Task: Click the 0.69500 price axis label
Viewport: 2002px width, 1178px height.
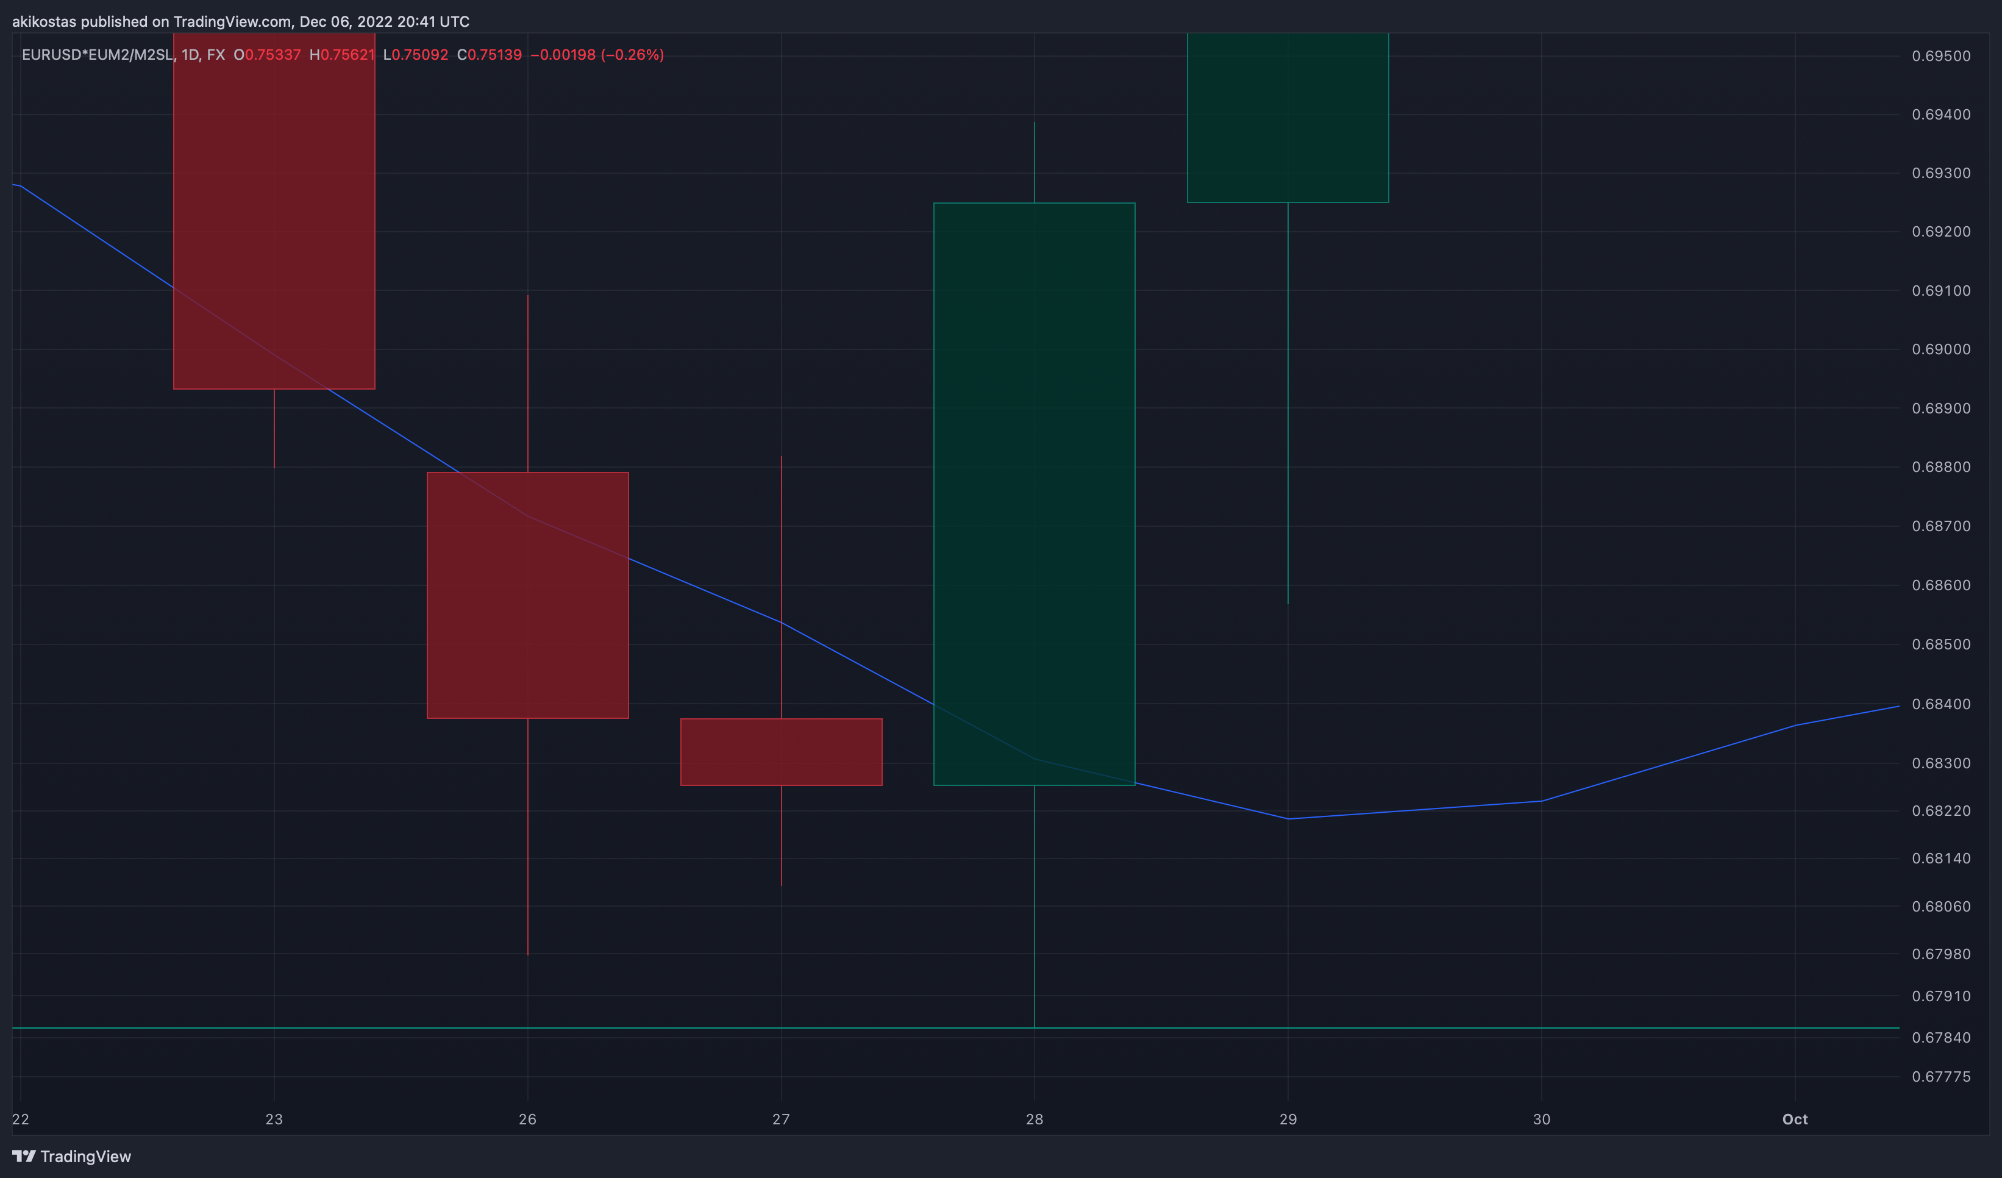Action: [x=1941, y=55]
